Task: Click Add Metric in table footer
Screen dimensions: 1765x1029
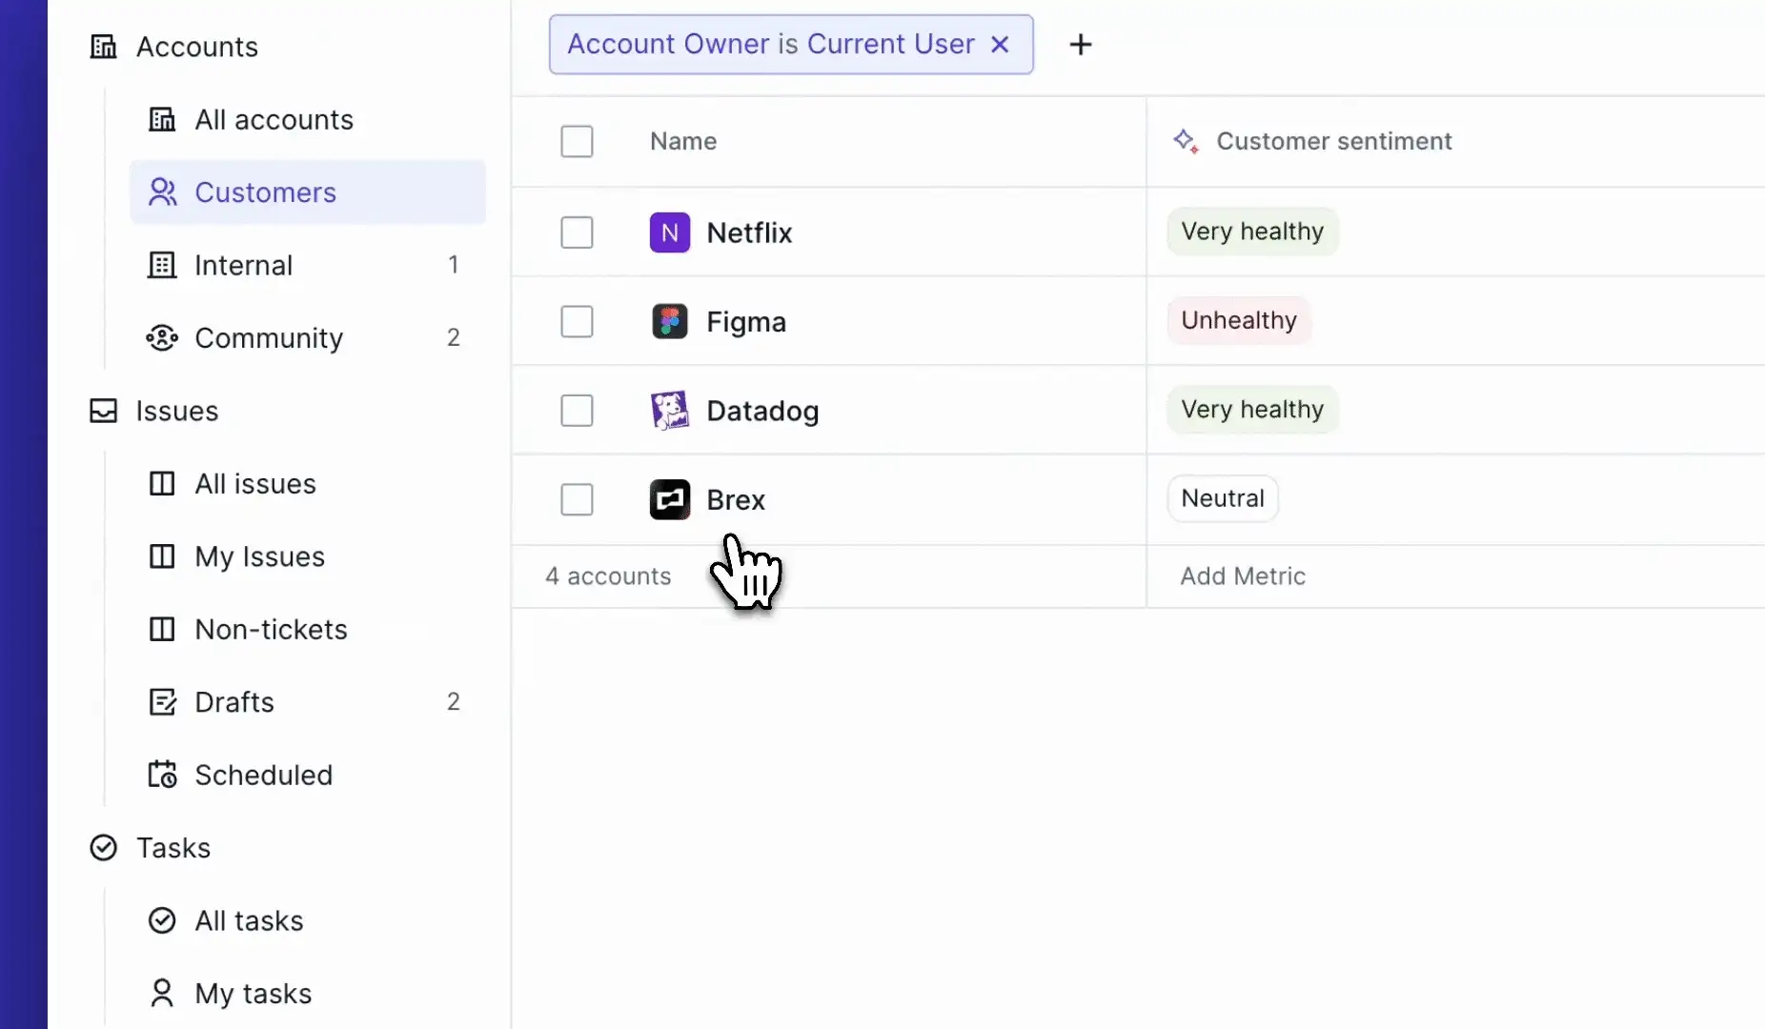Action: click(x=1243, y=576)
